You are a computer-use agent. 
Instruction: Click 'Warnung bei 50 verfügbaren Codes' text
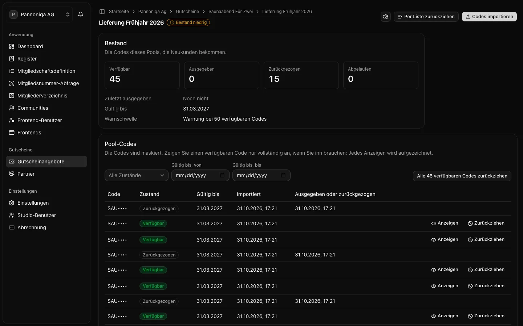coord(225,119)
